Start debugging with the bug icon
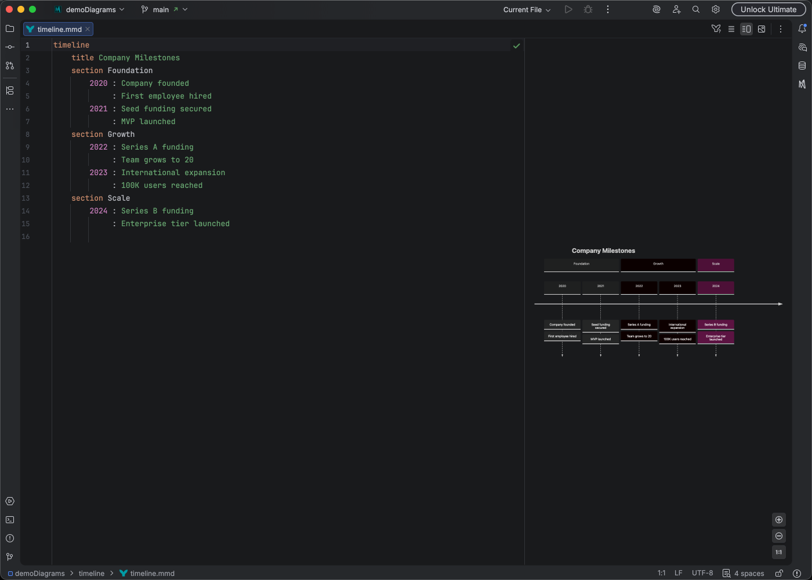 [x=588, y=9]
